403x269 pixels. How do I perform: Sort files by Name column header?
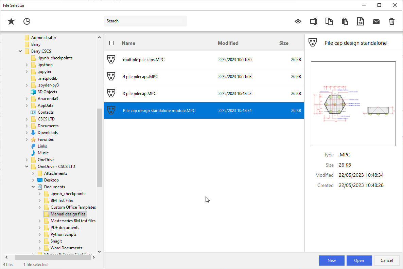pyautogui.click(x=128, y=43)
